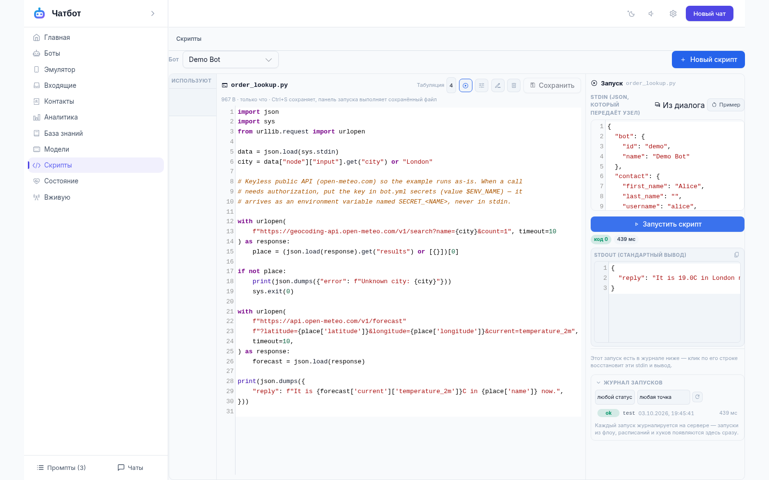Select the Скрипты sidebar item
The image size is (769, 480).
pyautogui.click(x=96, y=165)
